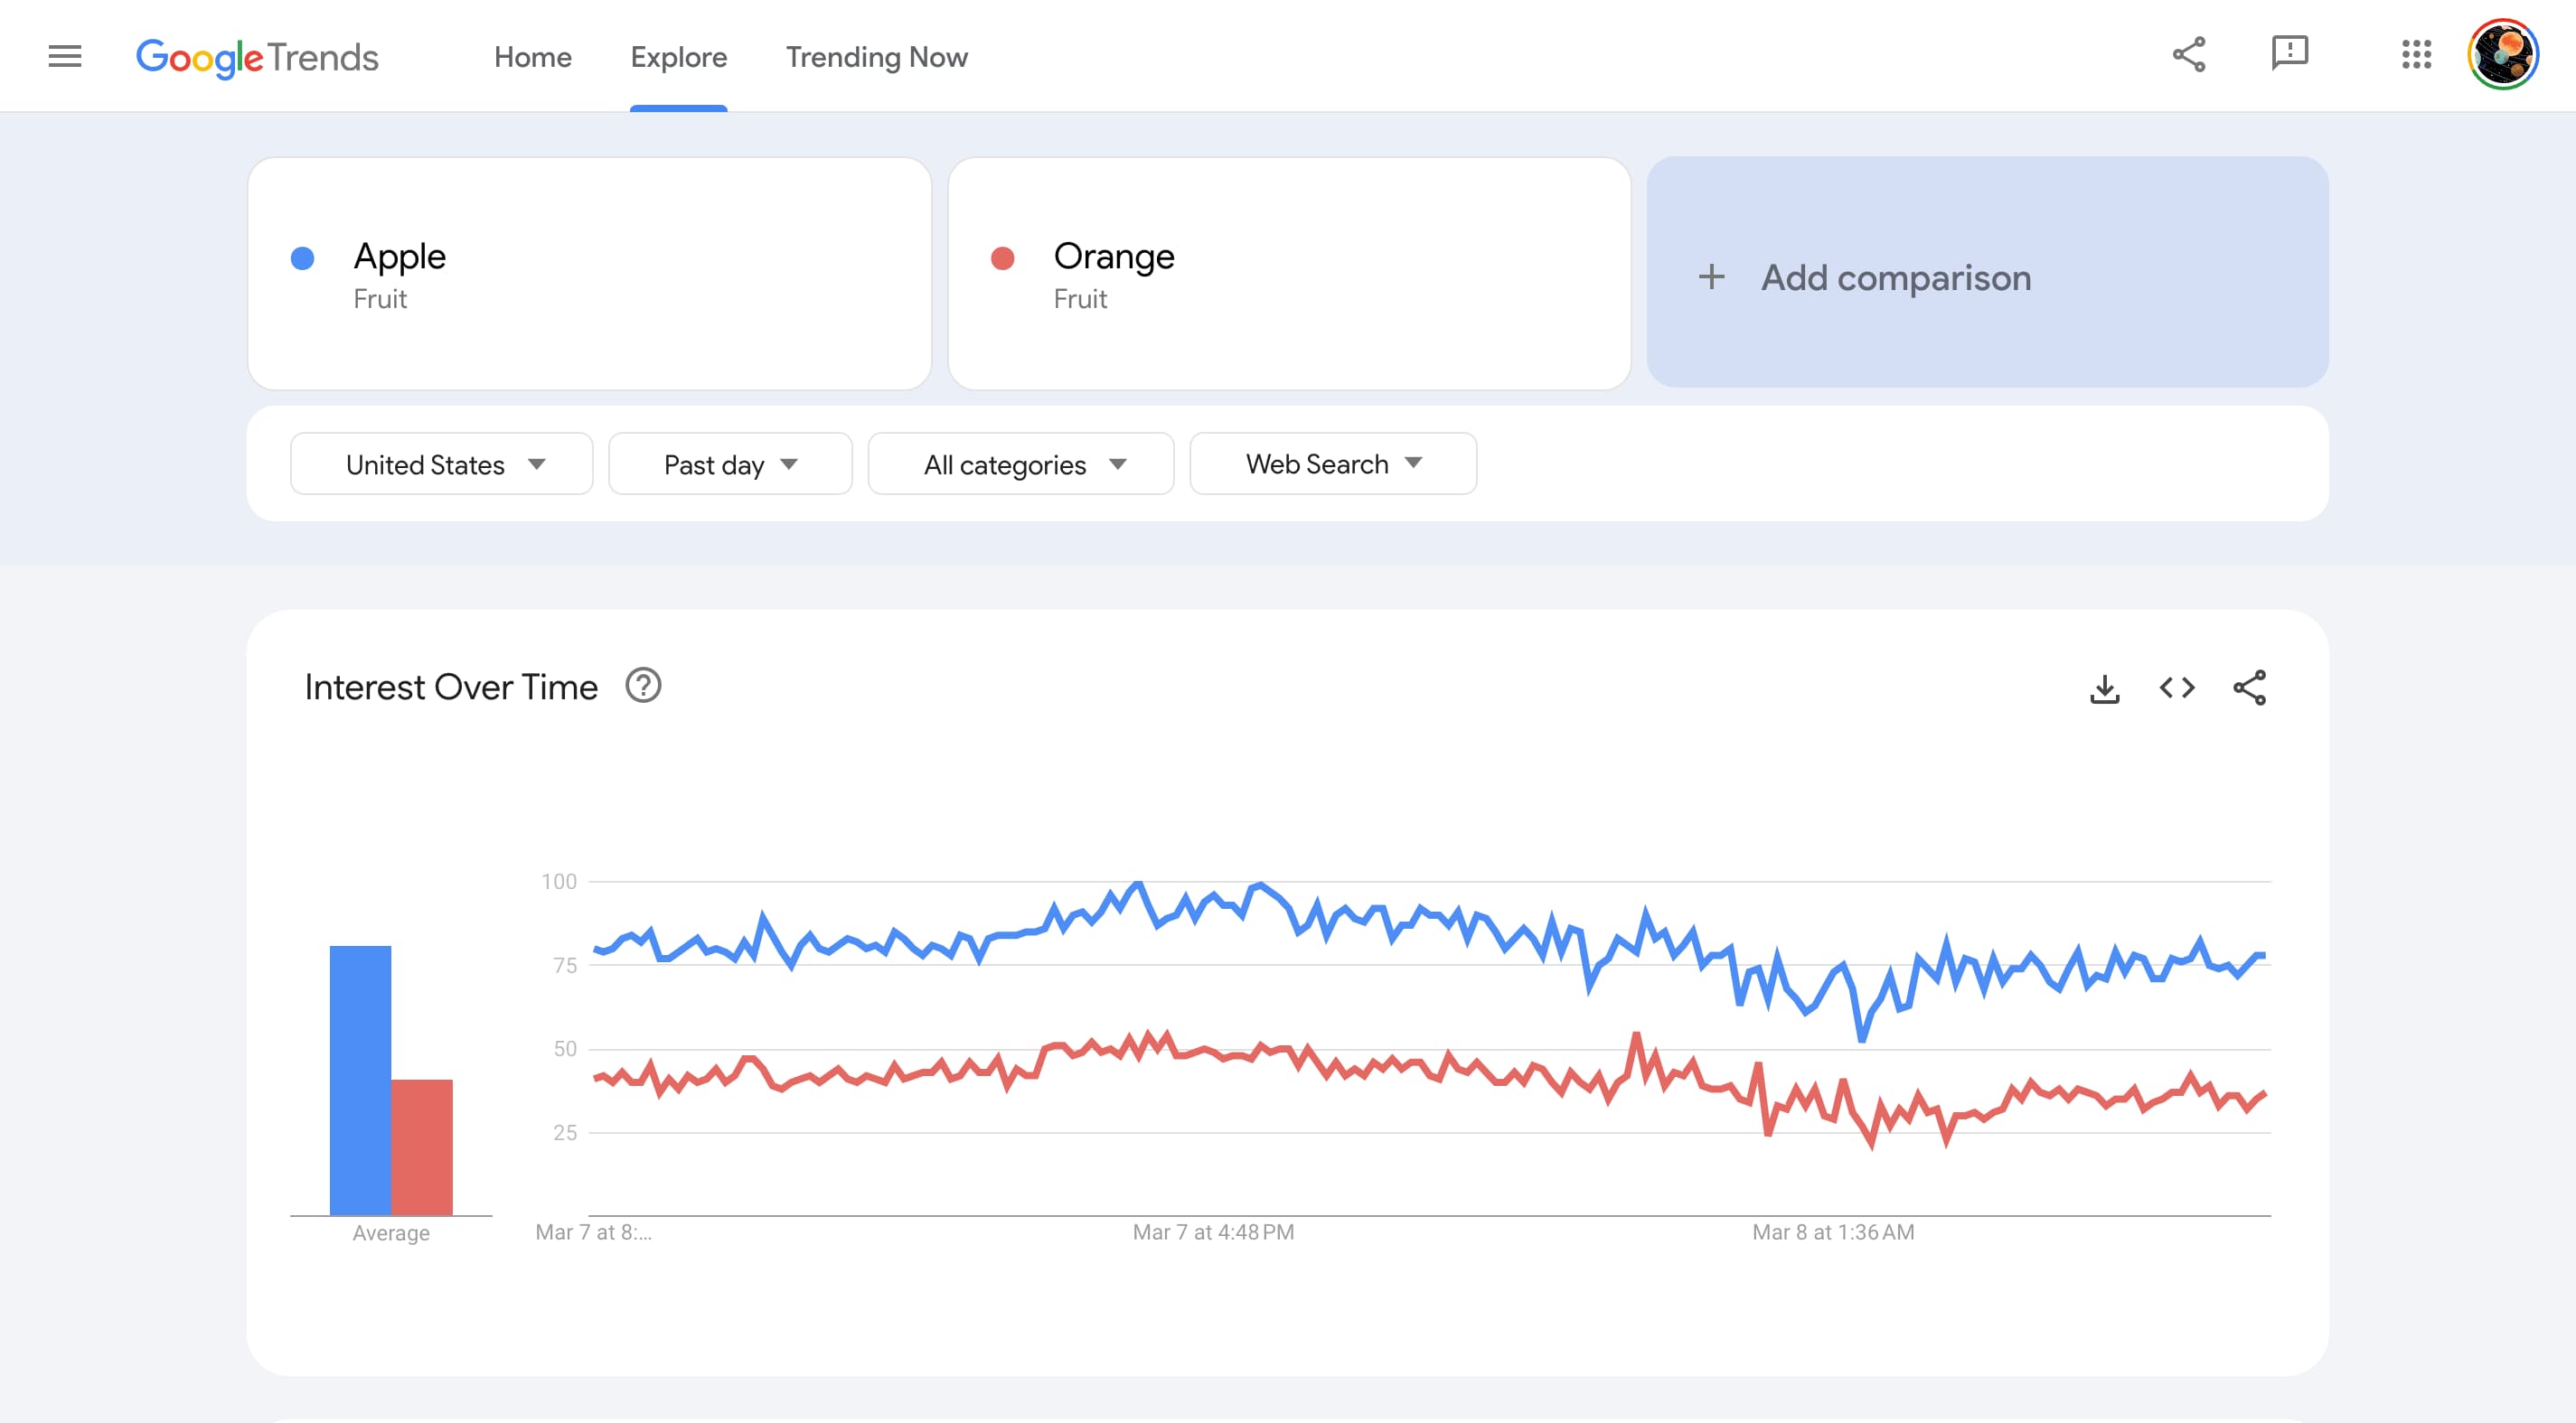Select the blue dot next to Apple
This screenshot has height=1423, width=2576.
point(300,257)
